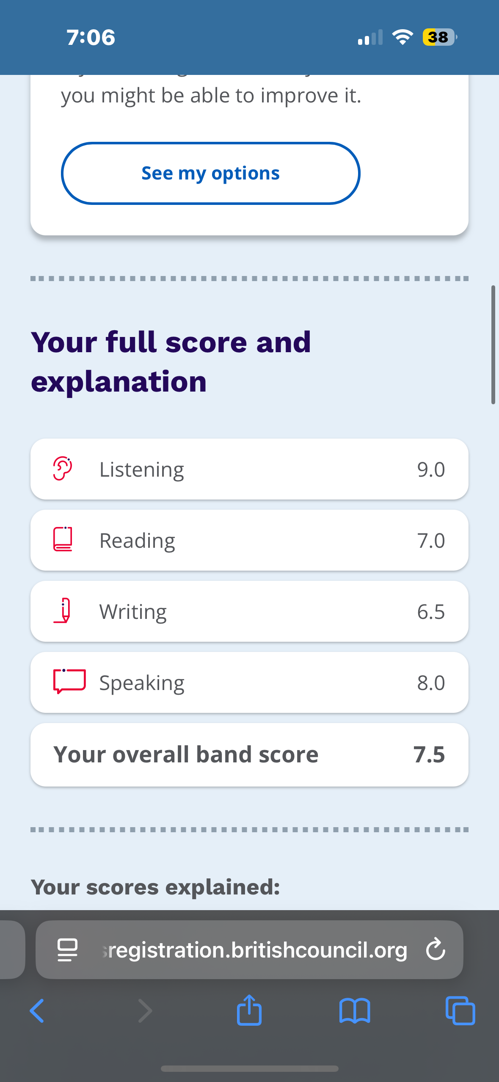Viewport: 499px width, 1082px height.
Task: Tap the Writing pencil icon
Action: coord(63,610)
